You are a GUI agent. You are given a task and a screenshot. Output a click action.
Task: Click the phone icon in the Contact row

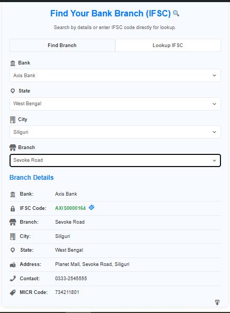(13, 278)
